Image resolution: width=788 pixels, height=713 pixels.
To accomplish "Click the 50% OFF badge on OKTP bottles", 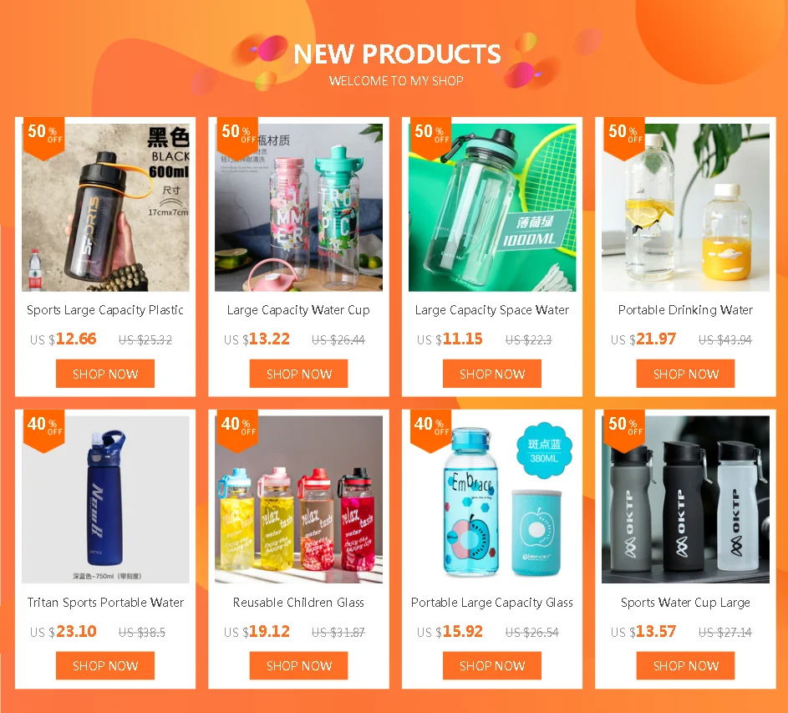I will pyautogui.click(x=624, y=431).
